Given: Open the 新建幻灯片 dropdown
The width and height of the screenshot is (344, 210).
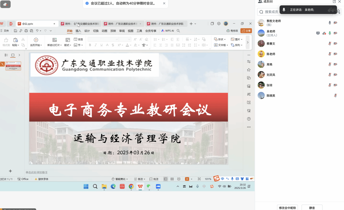Looking at the screenshot, I should point(54,45).
